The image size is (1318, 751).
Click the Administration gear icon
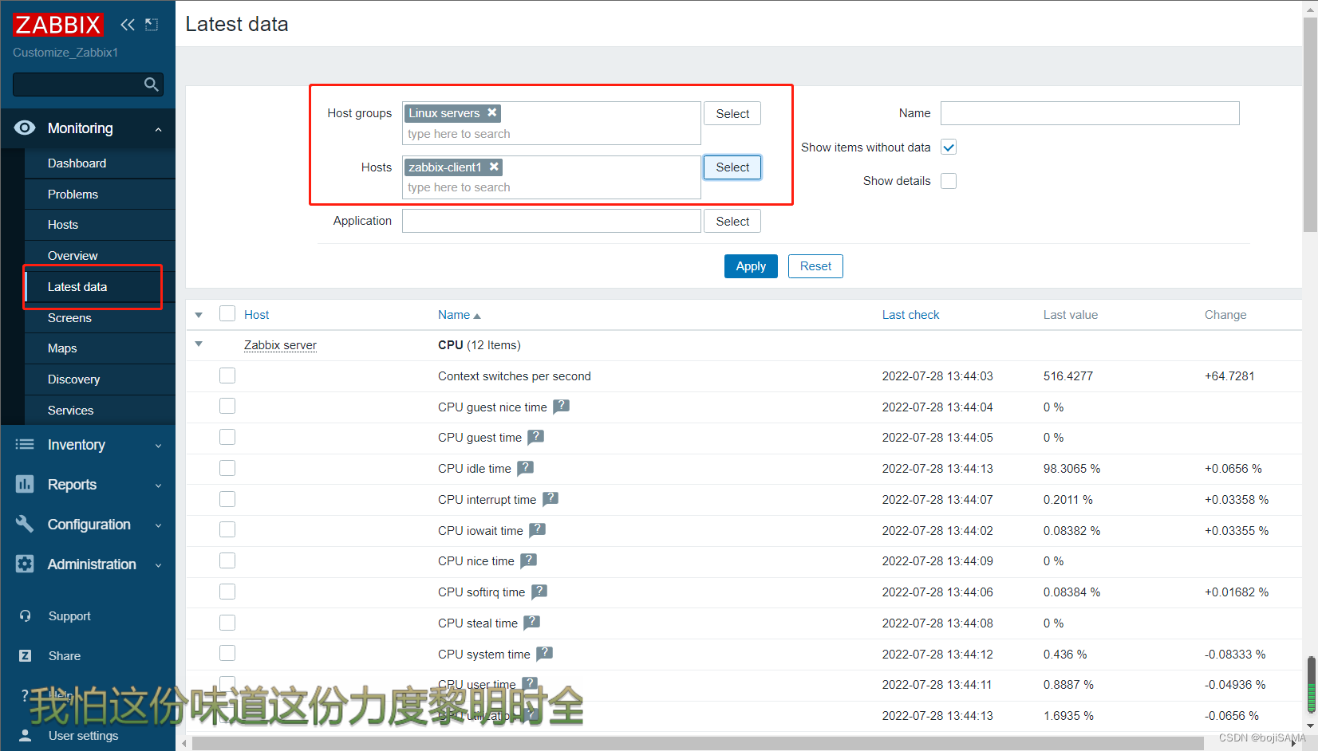point(25,564)
